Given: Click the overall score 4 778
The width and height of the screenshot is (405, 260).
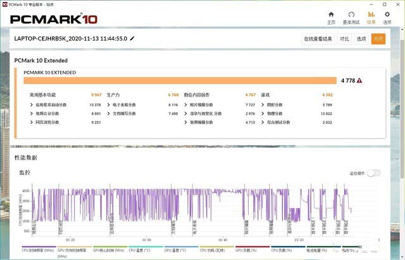Looking at the screenshot, I should tap(348, 80).
